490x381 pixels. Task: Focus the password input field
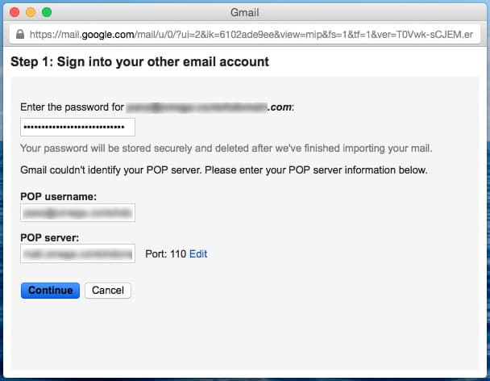(x=77, y=128)
